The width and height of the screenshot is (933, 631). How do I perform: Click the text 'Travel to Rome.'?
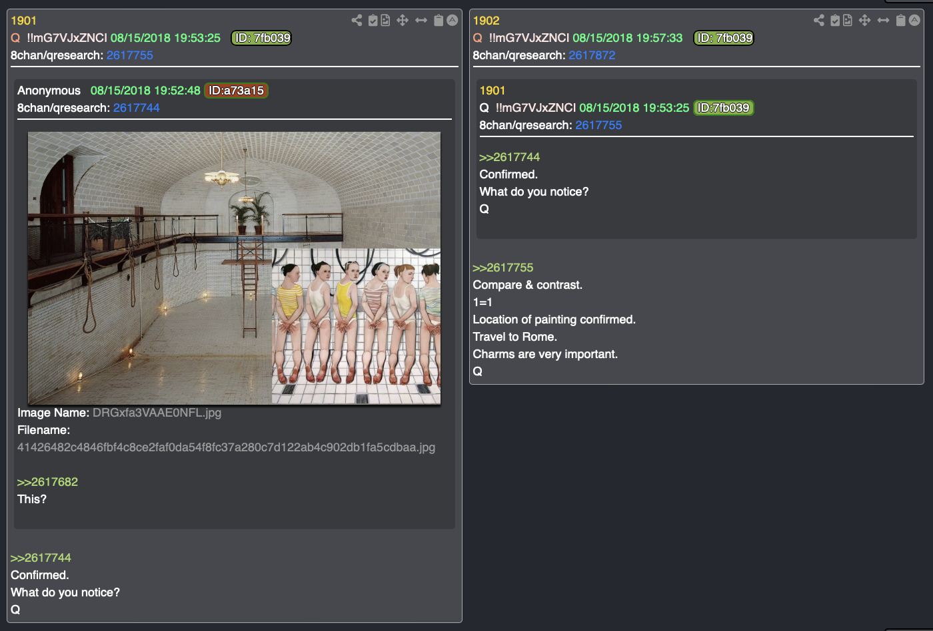[515, 337]
